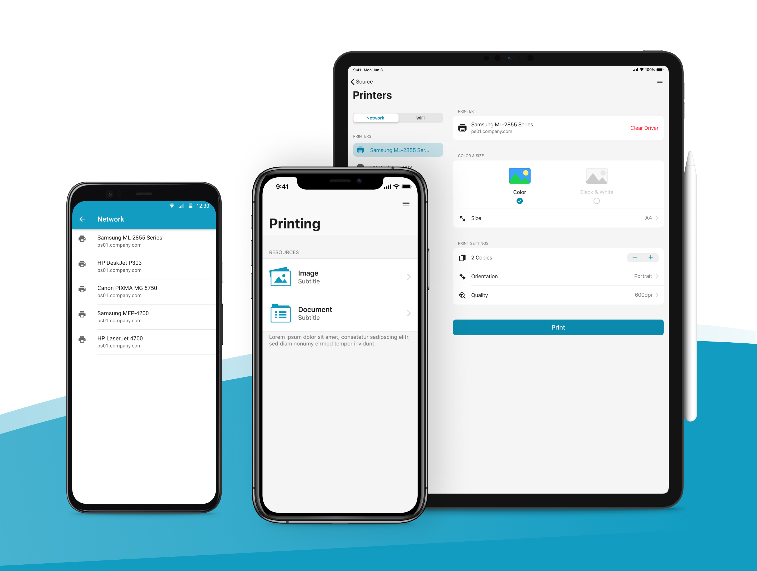Select Color print mode radio button

coord(519,201)
